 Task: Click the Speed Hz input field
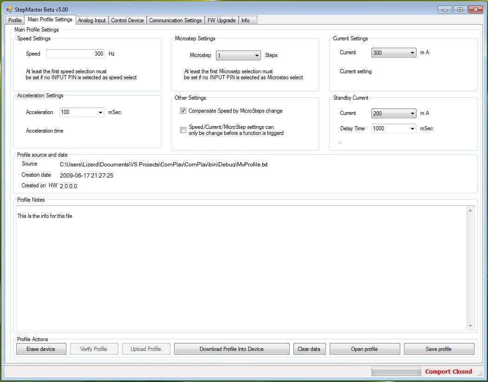(75, 54)
